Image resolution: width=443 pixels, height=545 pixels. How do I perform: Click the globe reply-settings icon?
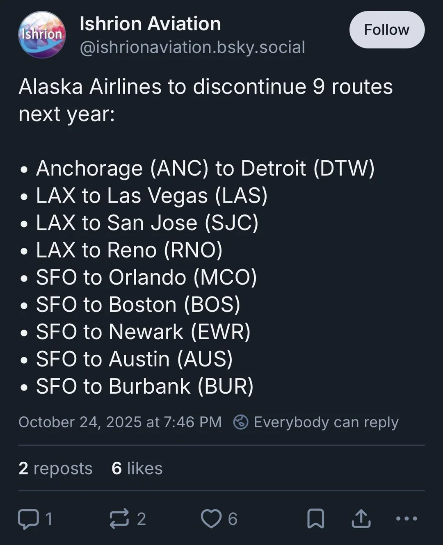(x=241, y=422)
